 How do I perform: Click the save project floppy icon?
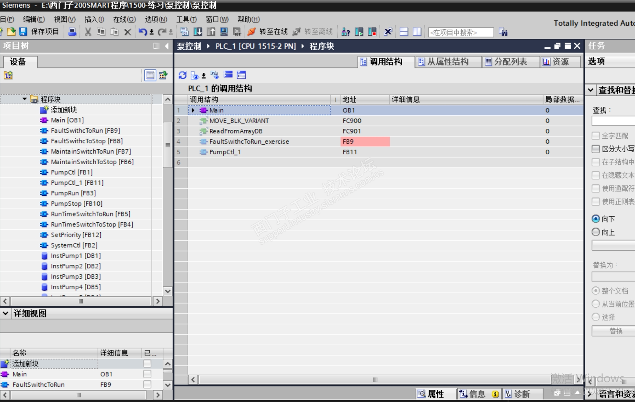23,32
